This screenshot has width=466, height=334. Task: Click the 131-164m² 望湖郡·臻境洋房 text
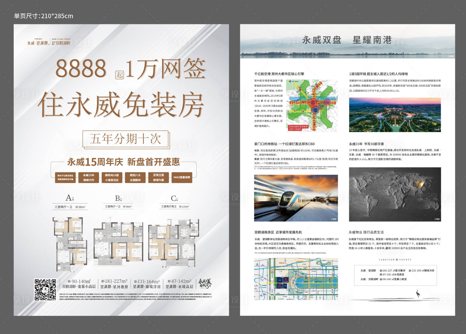(147, 284)
